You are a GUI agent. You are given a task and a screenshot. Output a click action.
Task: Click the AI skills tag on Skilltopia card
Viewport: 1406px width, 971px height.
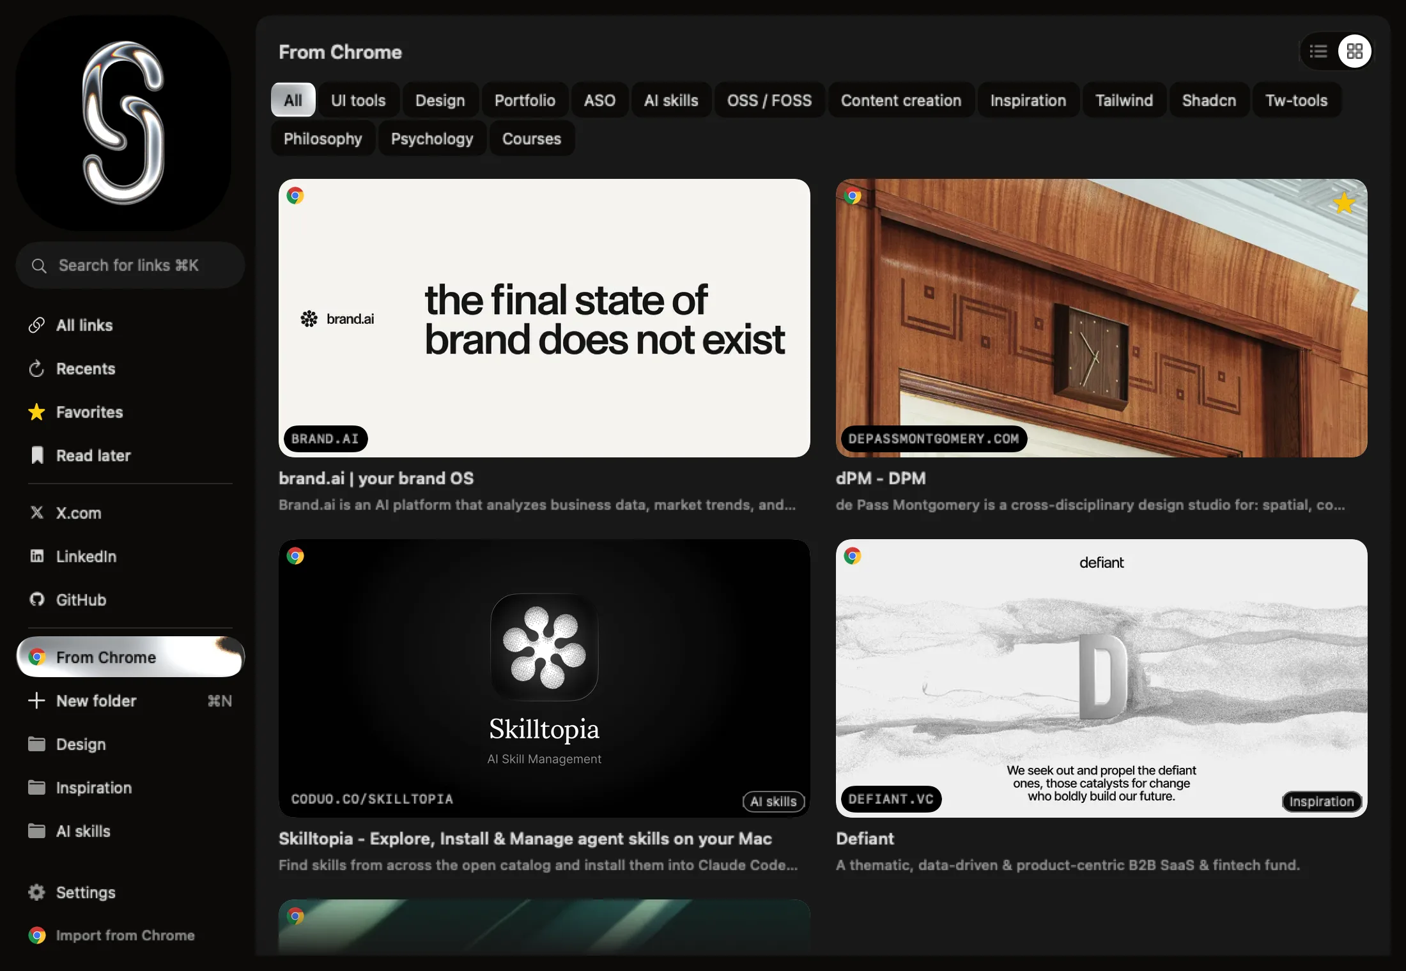tap(773, 802)
